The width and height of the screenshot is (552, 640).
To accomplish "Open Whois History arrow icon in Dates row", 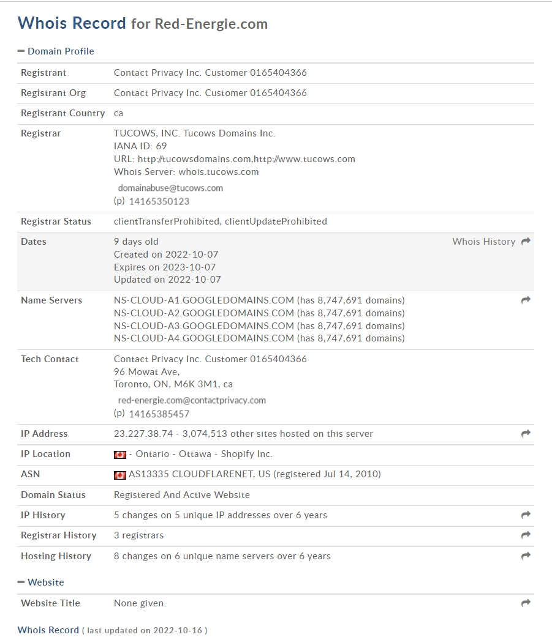I will [526, 241].
